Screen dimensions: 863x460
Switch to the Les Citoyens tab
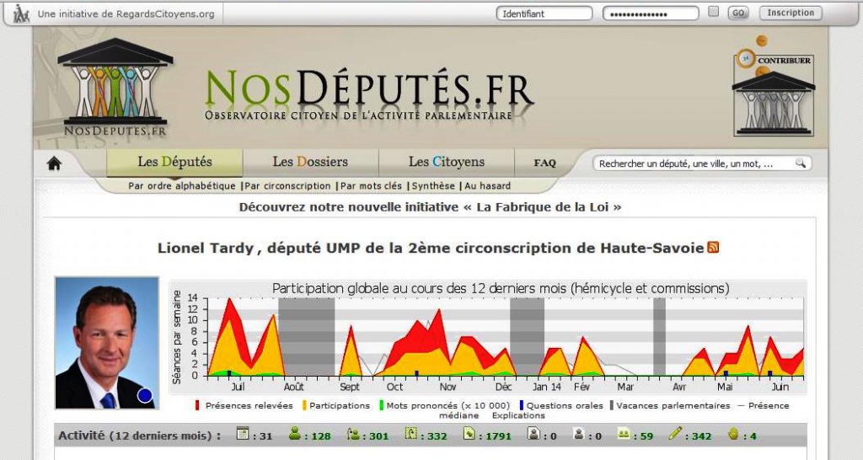click(x=446, y=162)
